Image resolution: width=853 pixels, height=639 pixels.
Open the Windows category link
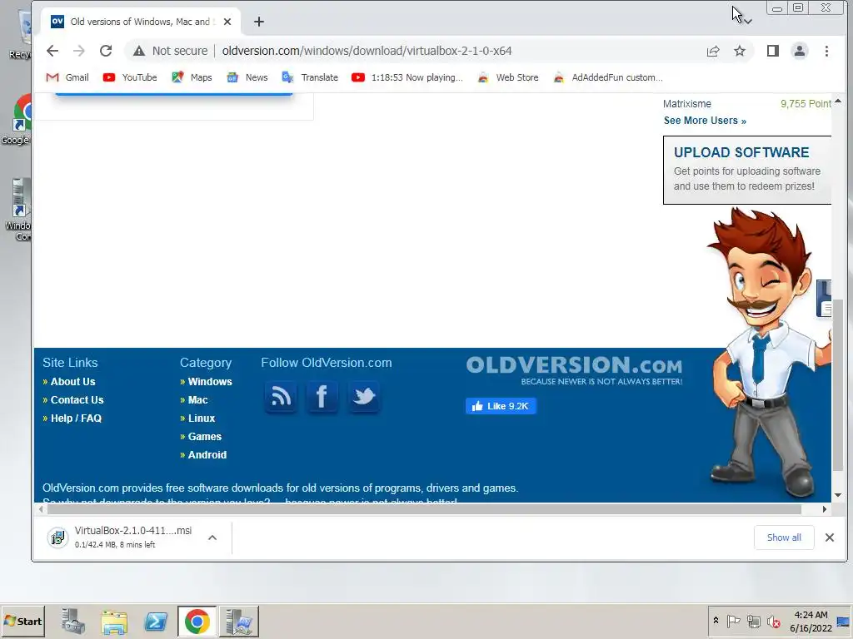tap(210, 382)
